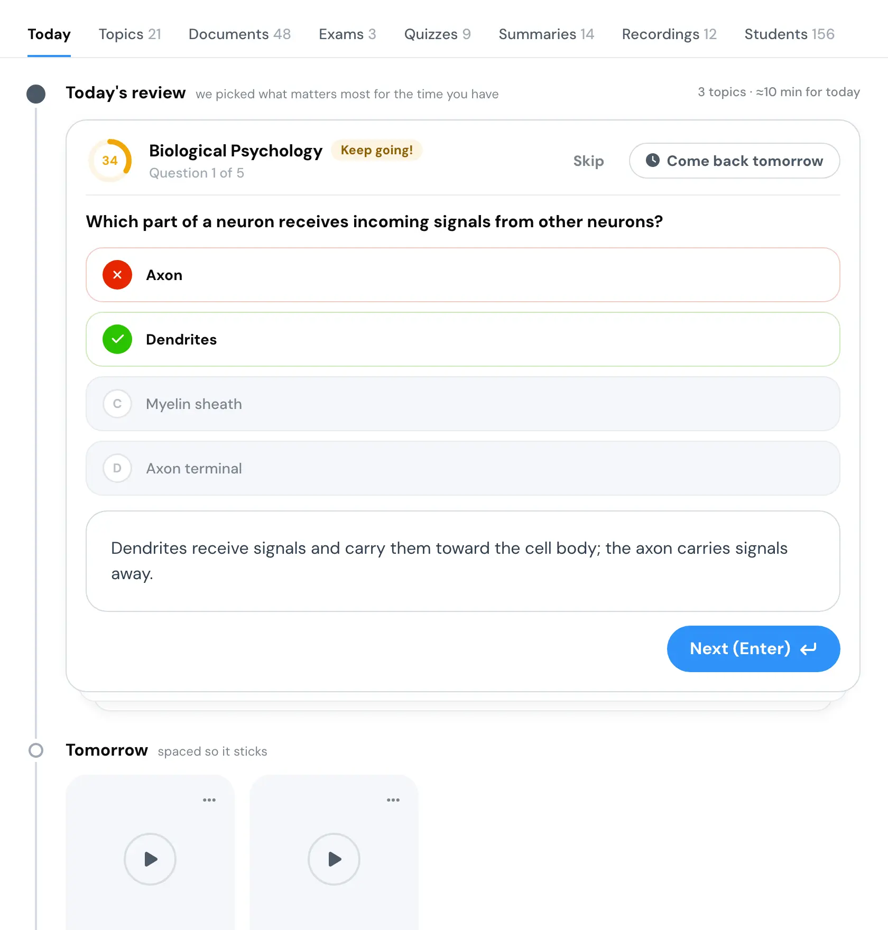The height and width of the screenshot is (930, 888).
Task: Click the 34 progress ring indicator
Action: click(x=110, y=161)
